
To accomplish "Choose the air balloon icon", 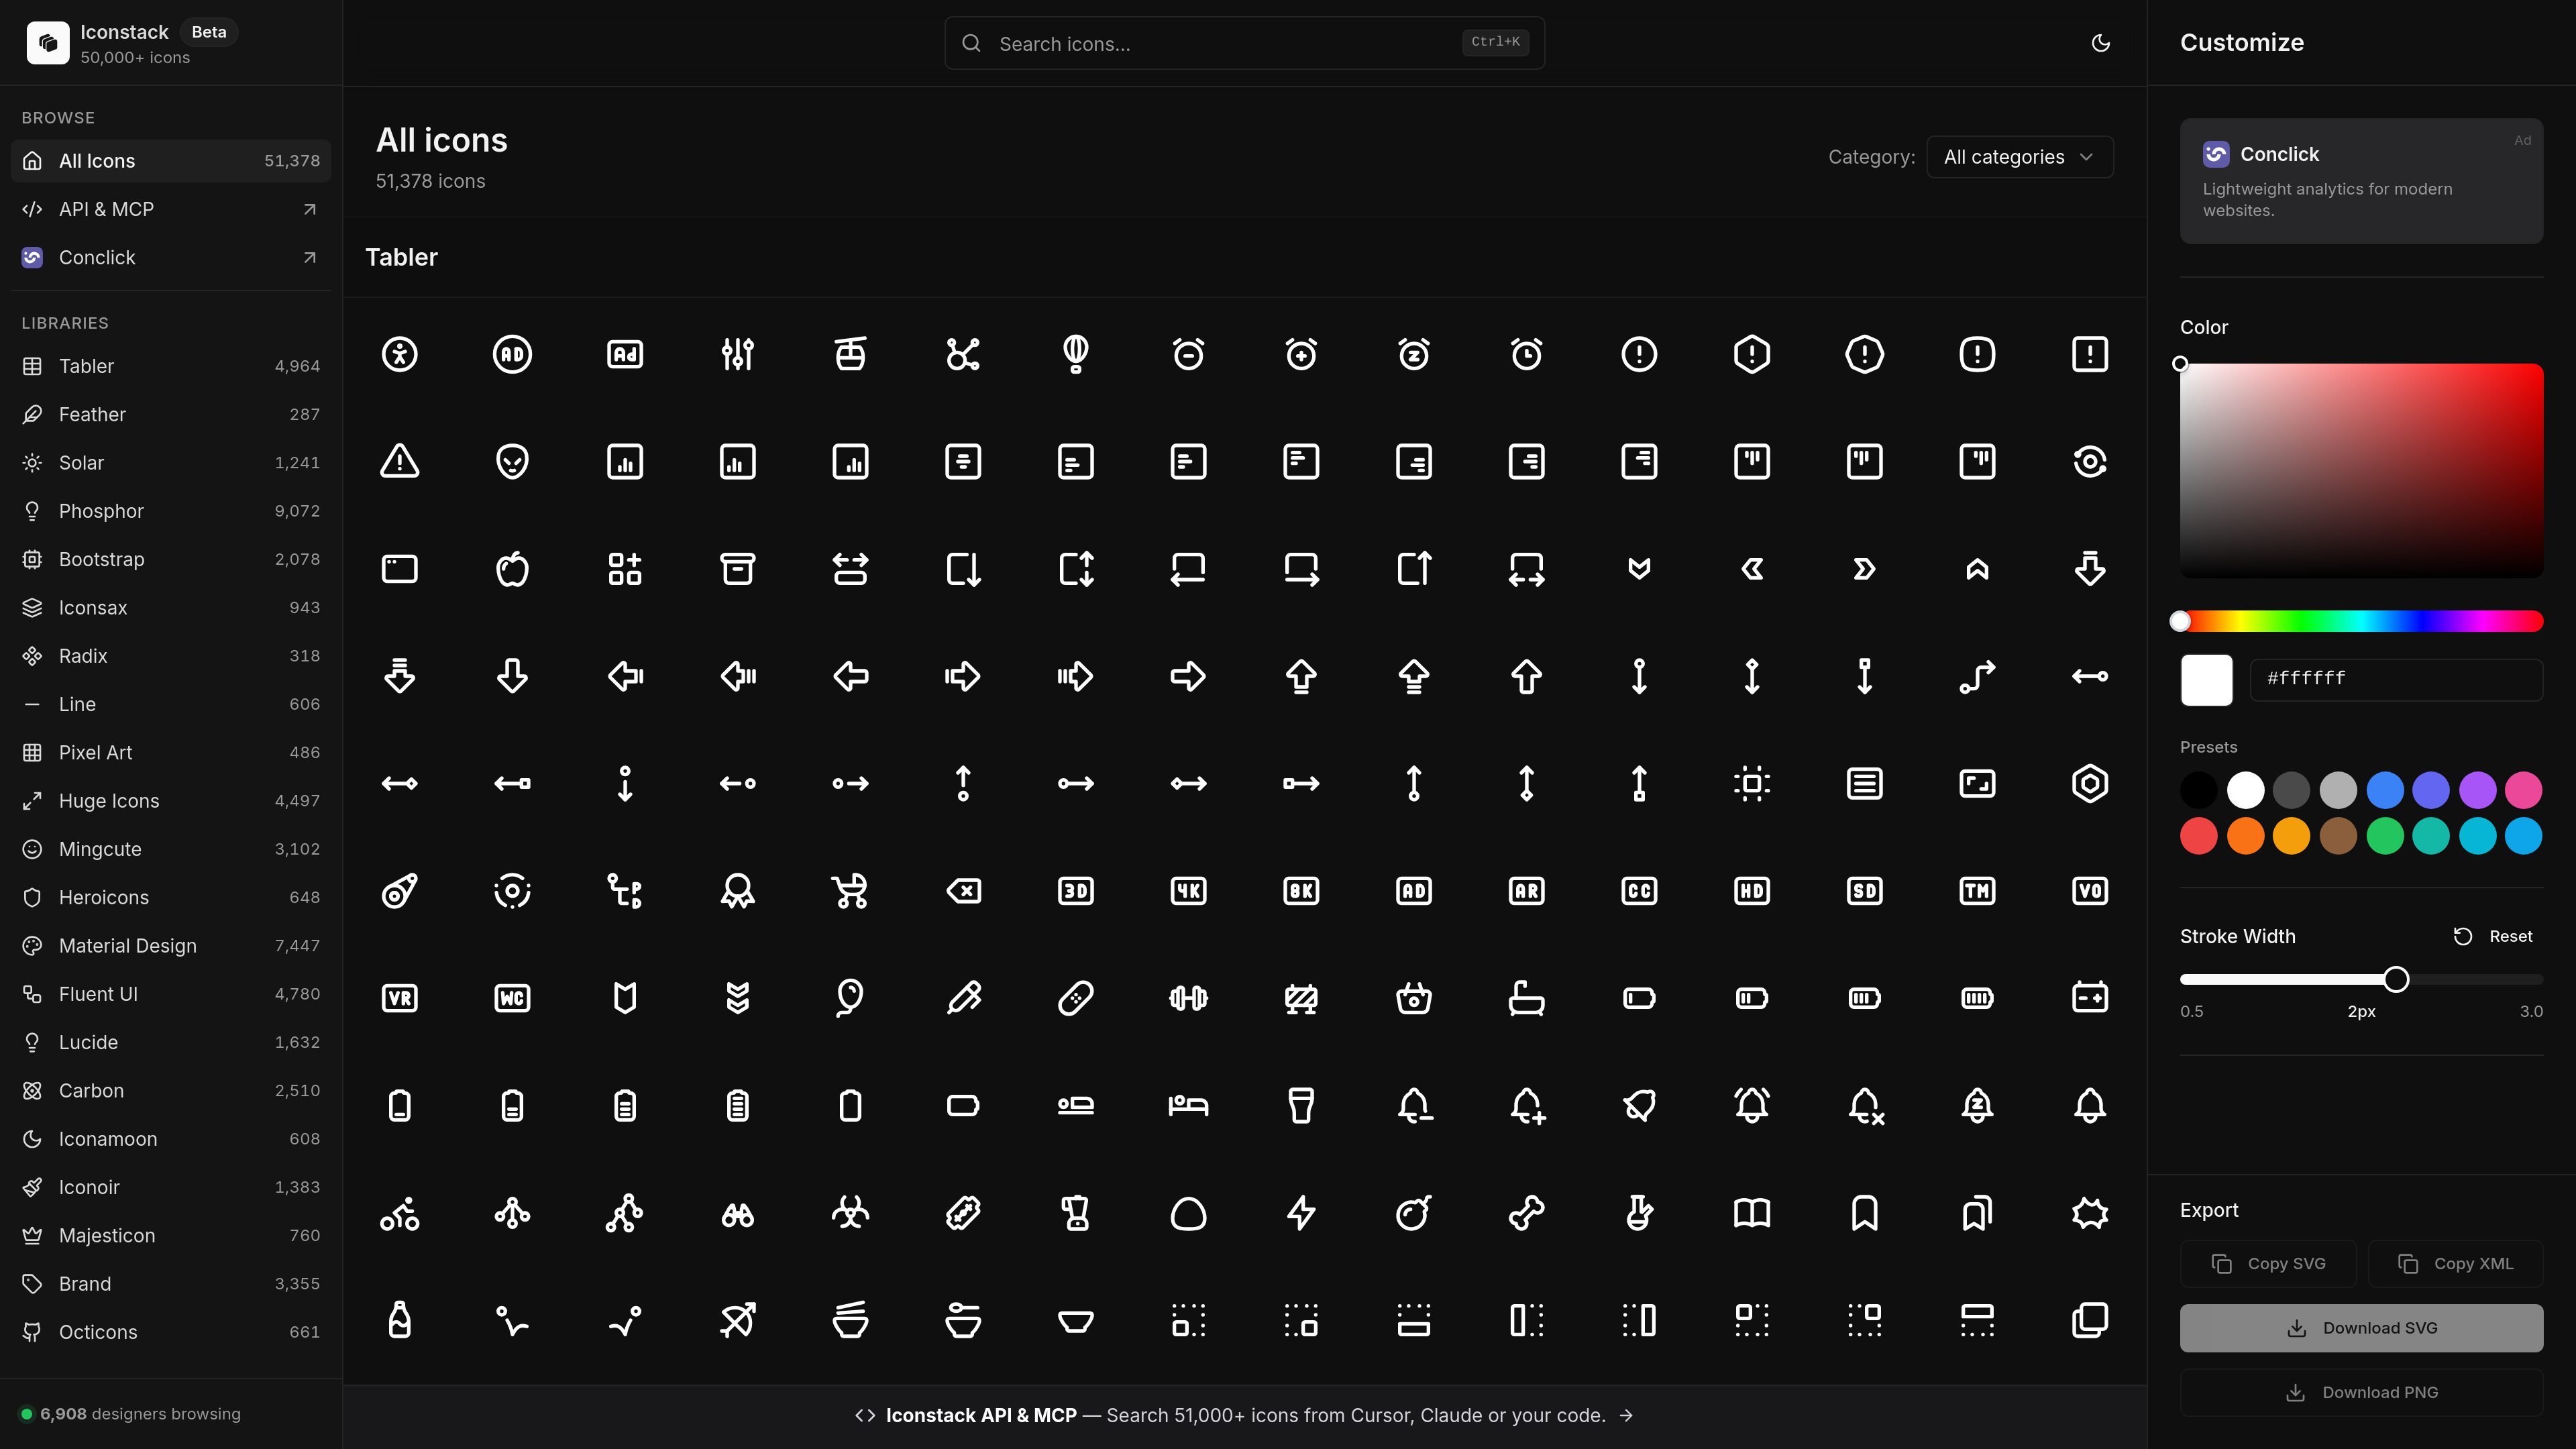I will 1075,354.
